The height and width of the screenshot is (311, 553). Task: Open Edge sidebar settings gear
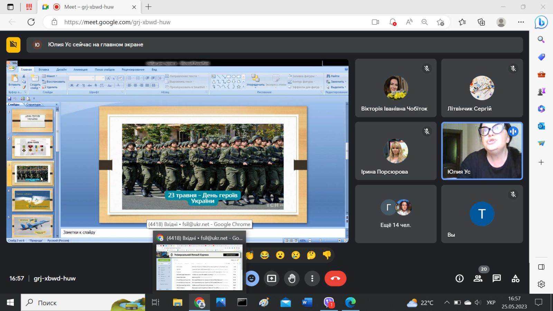[x=541, y=284]
